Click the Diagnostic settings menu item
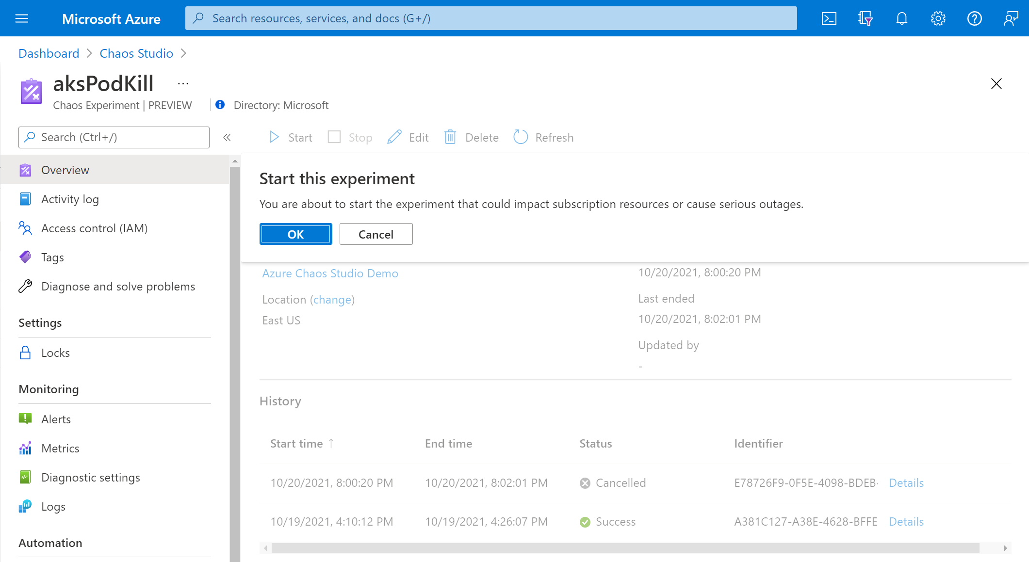The width and height of the screenshot is (1029, 562). tap(91, 478)
